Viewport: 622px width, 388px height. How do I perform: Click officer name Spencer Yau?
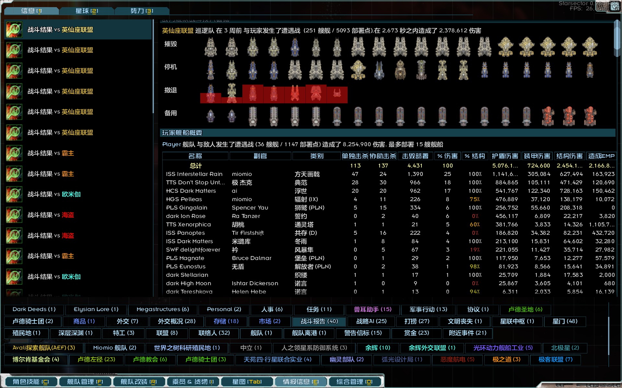250,208
